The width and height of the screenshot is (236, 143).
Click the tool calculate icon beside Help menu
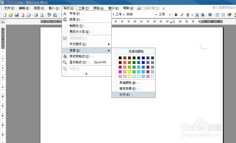tap(139, 8)
